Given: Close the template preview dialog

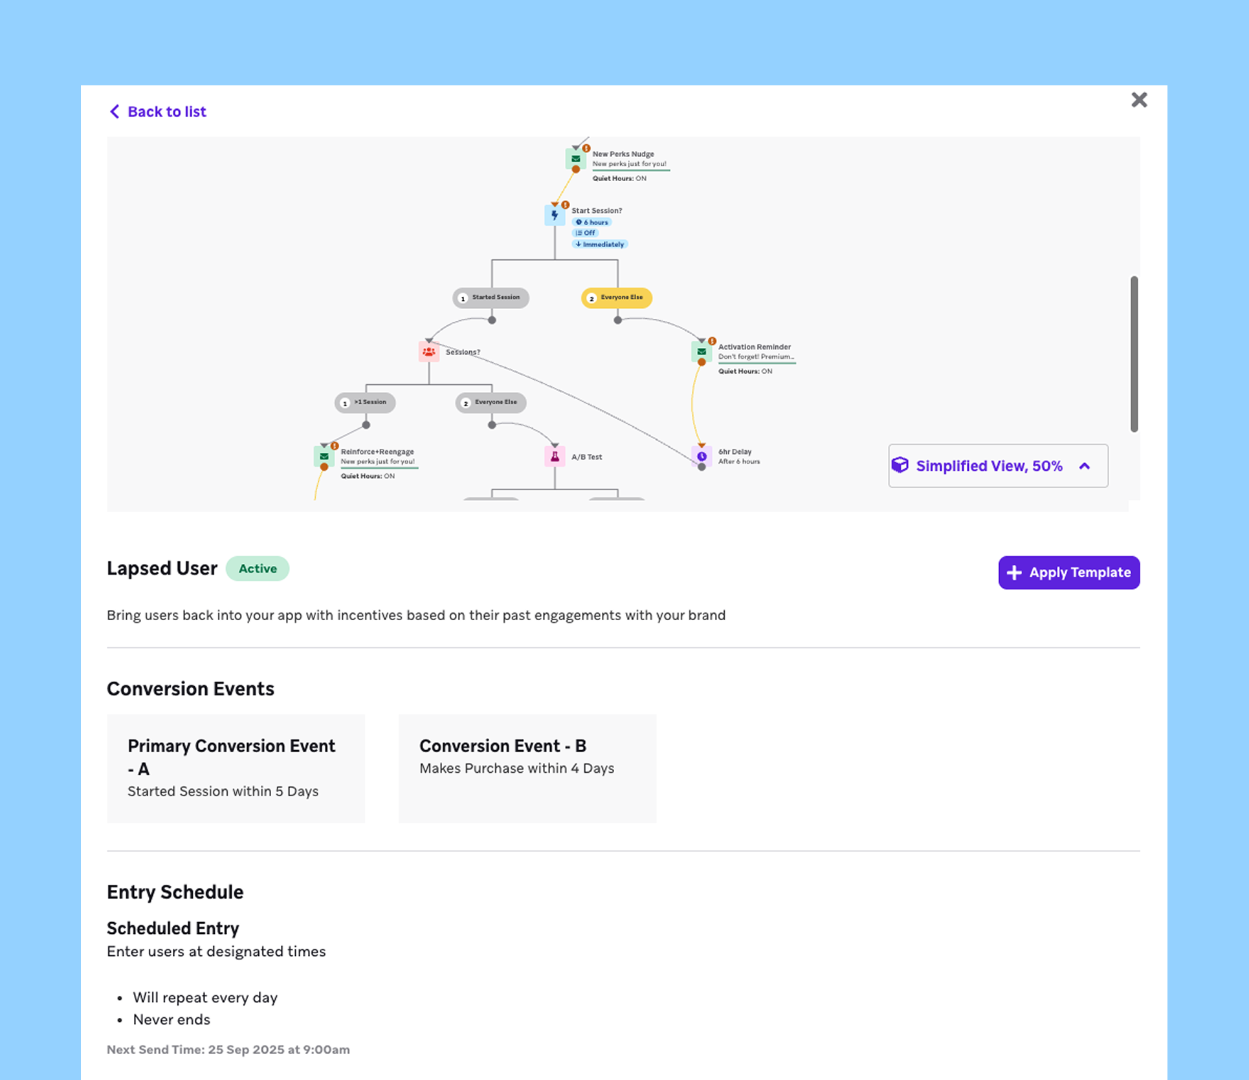Looking at the screenshot, I should (1139, 100).
